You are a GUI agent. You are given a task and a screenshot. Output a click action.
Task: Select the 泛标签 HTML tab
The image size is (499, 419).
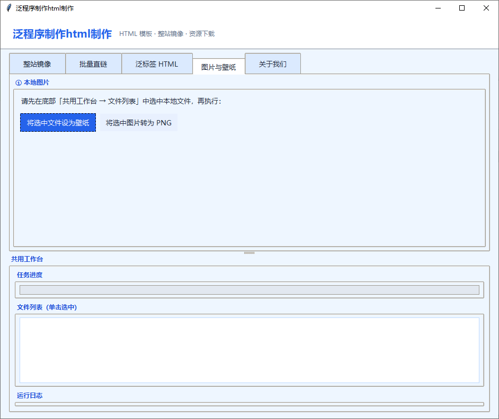click(157, 64)
